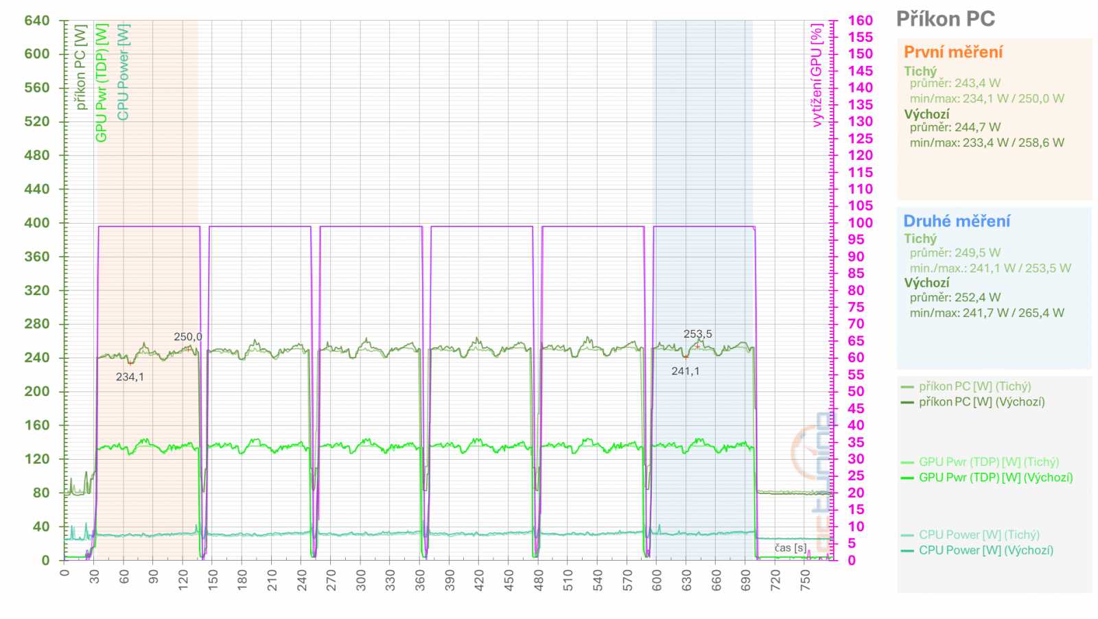Click the 'příkon PC [W]' axis title
Image resolution: width=1098 pixels, height=619 pixels.
pyautogui.click(x=80, y=67)
